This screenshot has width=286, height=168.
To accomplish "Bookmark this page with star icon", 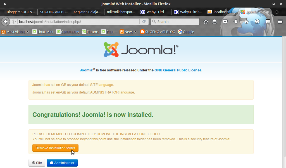I will [x=206, y=22].
